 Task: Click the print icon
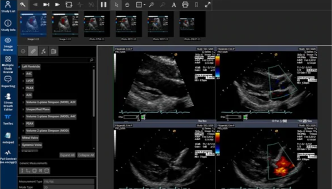(x=185, y=5)
